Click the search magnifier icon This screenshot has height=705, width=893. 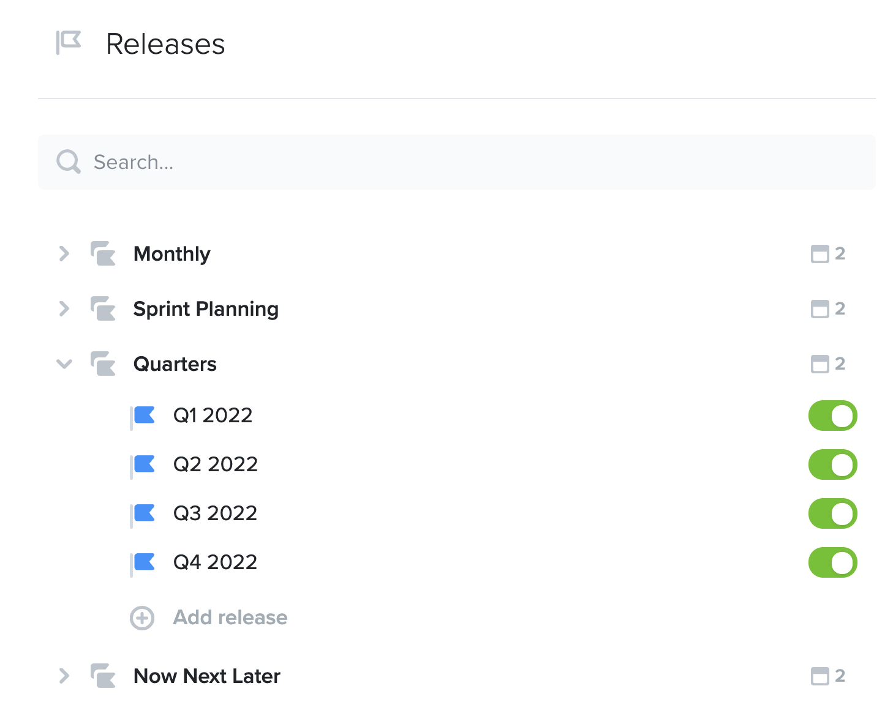click(x=68, y=162)
